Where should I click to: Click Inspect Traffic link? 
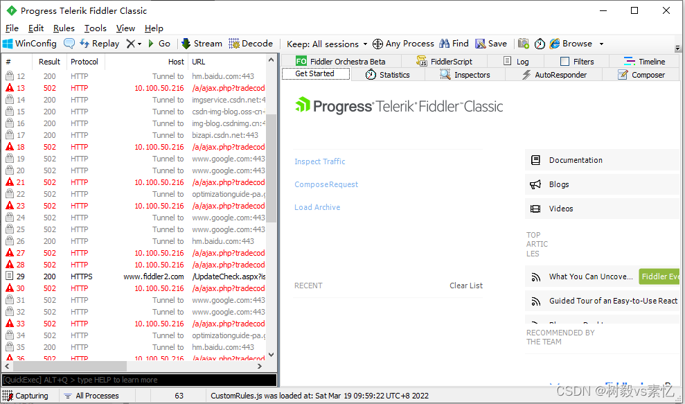(x=320, y=161)
